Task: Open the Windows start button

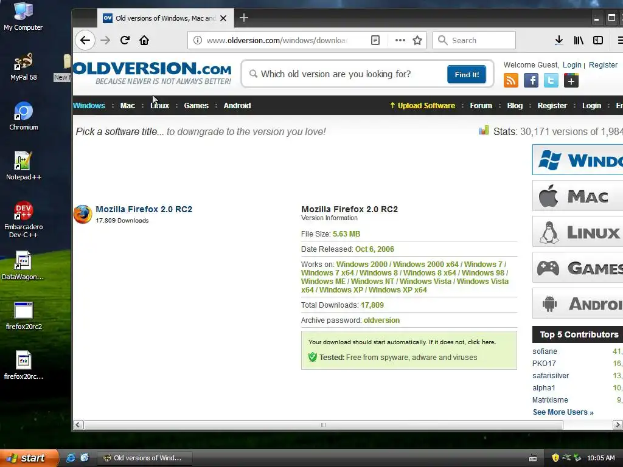Action: tap(29, 458)
